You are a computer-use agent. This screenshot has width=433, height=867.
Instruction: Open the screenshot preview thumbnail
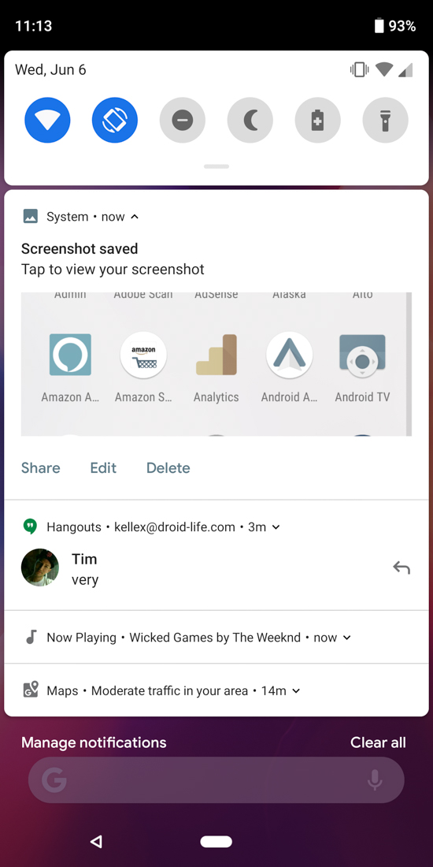point(216,364)
